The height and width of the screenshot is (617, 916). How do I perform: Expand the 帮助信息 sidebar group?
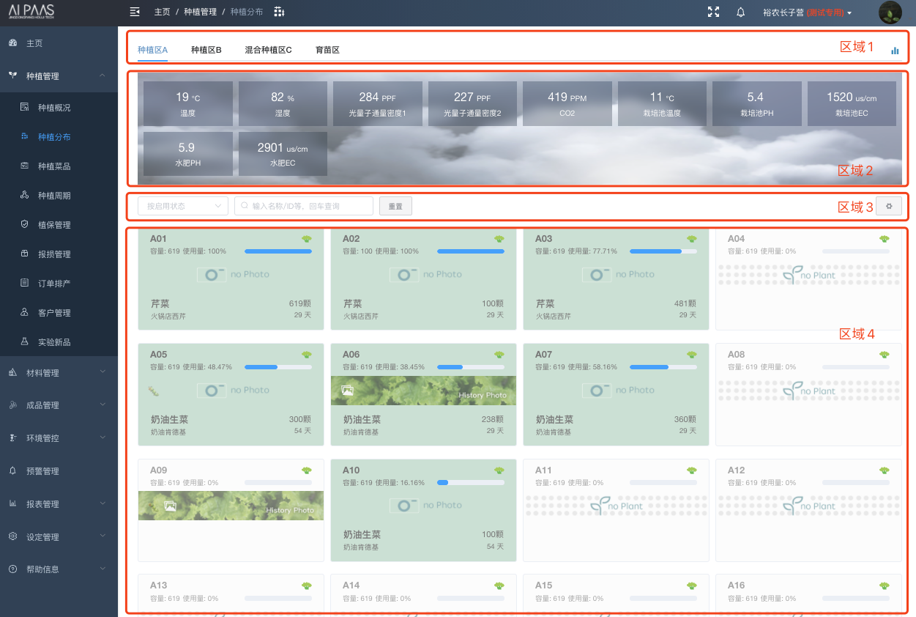(x=59, y=569)
